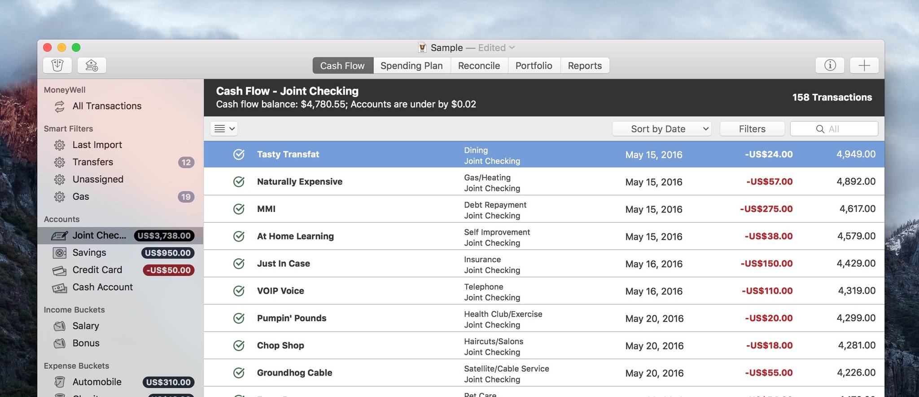Click the All Transactions sync icon
This screenshot has width=919, height=397.
[x=59, y=106]
